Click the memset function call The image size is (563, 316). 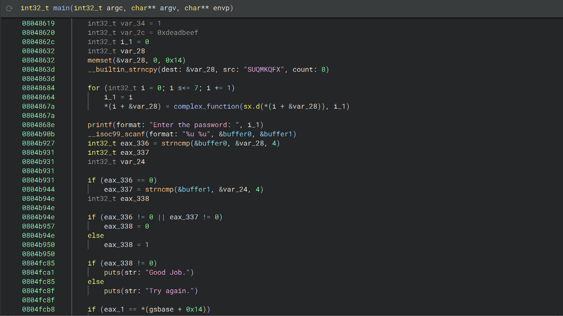[100, 60]
